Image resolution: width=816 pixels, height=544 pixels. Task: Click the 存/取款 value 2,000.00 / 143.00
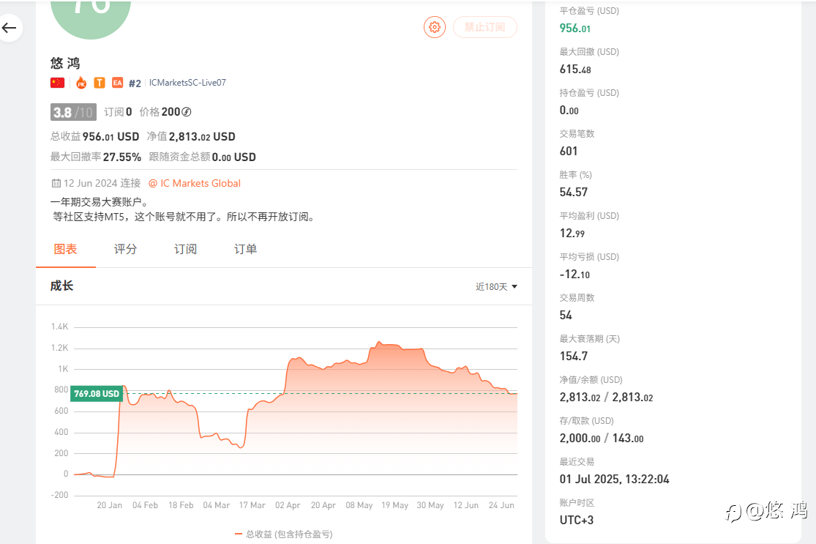pos(602,439)
